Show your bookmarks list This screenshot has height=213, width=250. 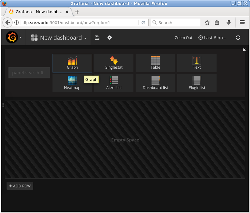click(217, 22)
